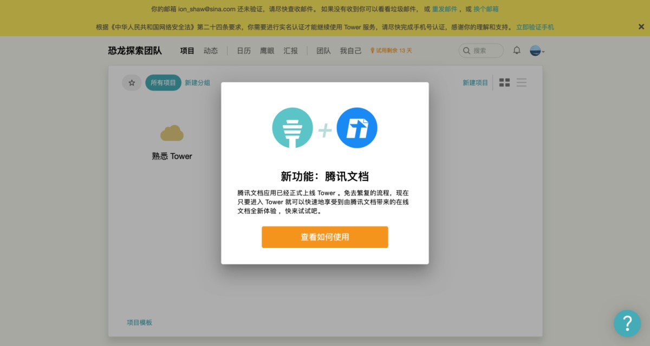The image size is (650, 346).
Task: Switch to list view of projects
Action: coord(522,83)
